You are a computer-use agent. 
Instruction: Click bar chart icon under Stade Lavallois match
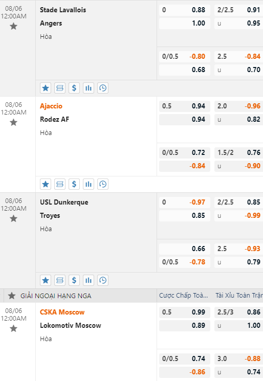click(89, 88)
